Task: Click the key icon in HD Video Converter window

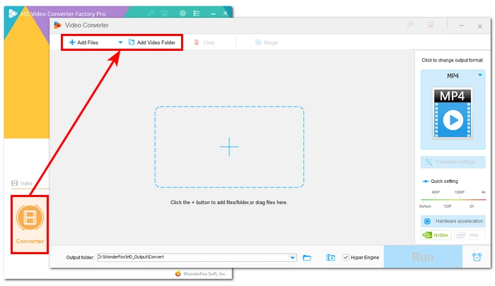Action: tap(151, 13)
